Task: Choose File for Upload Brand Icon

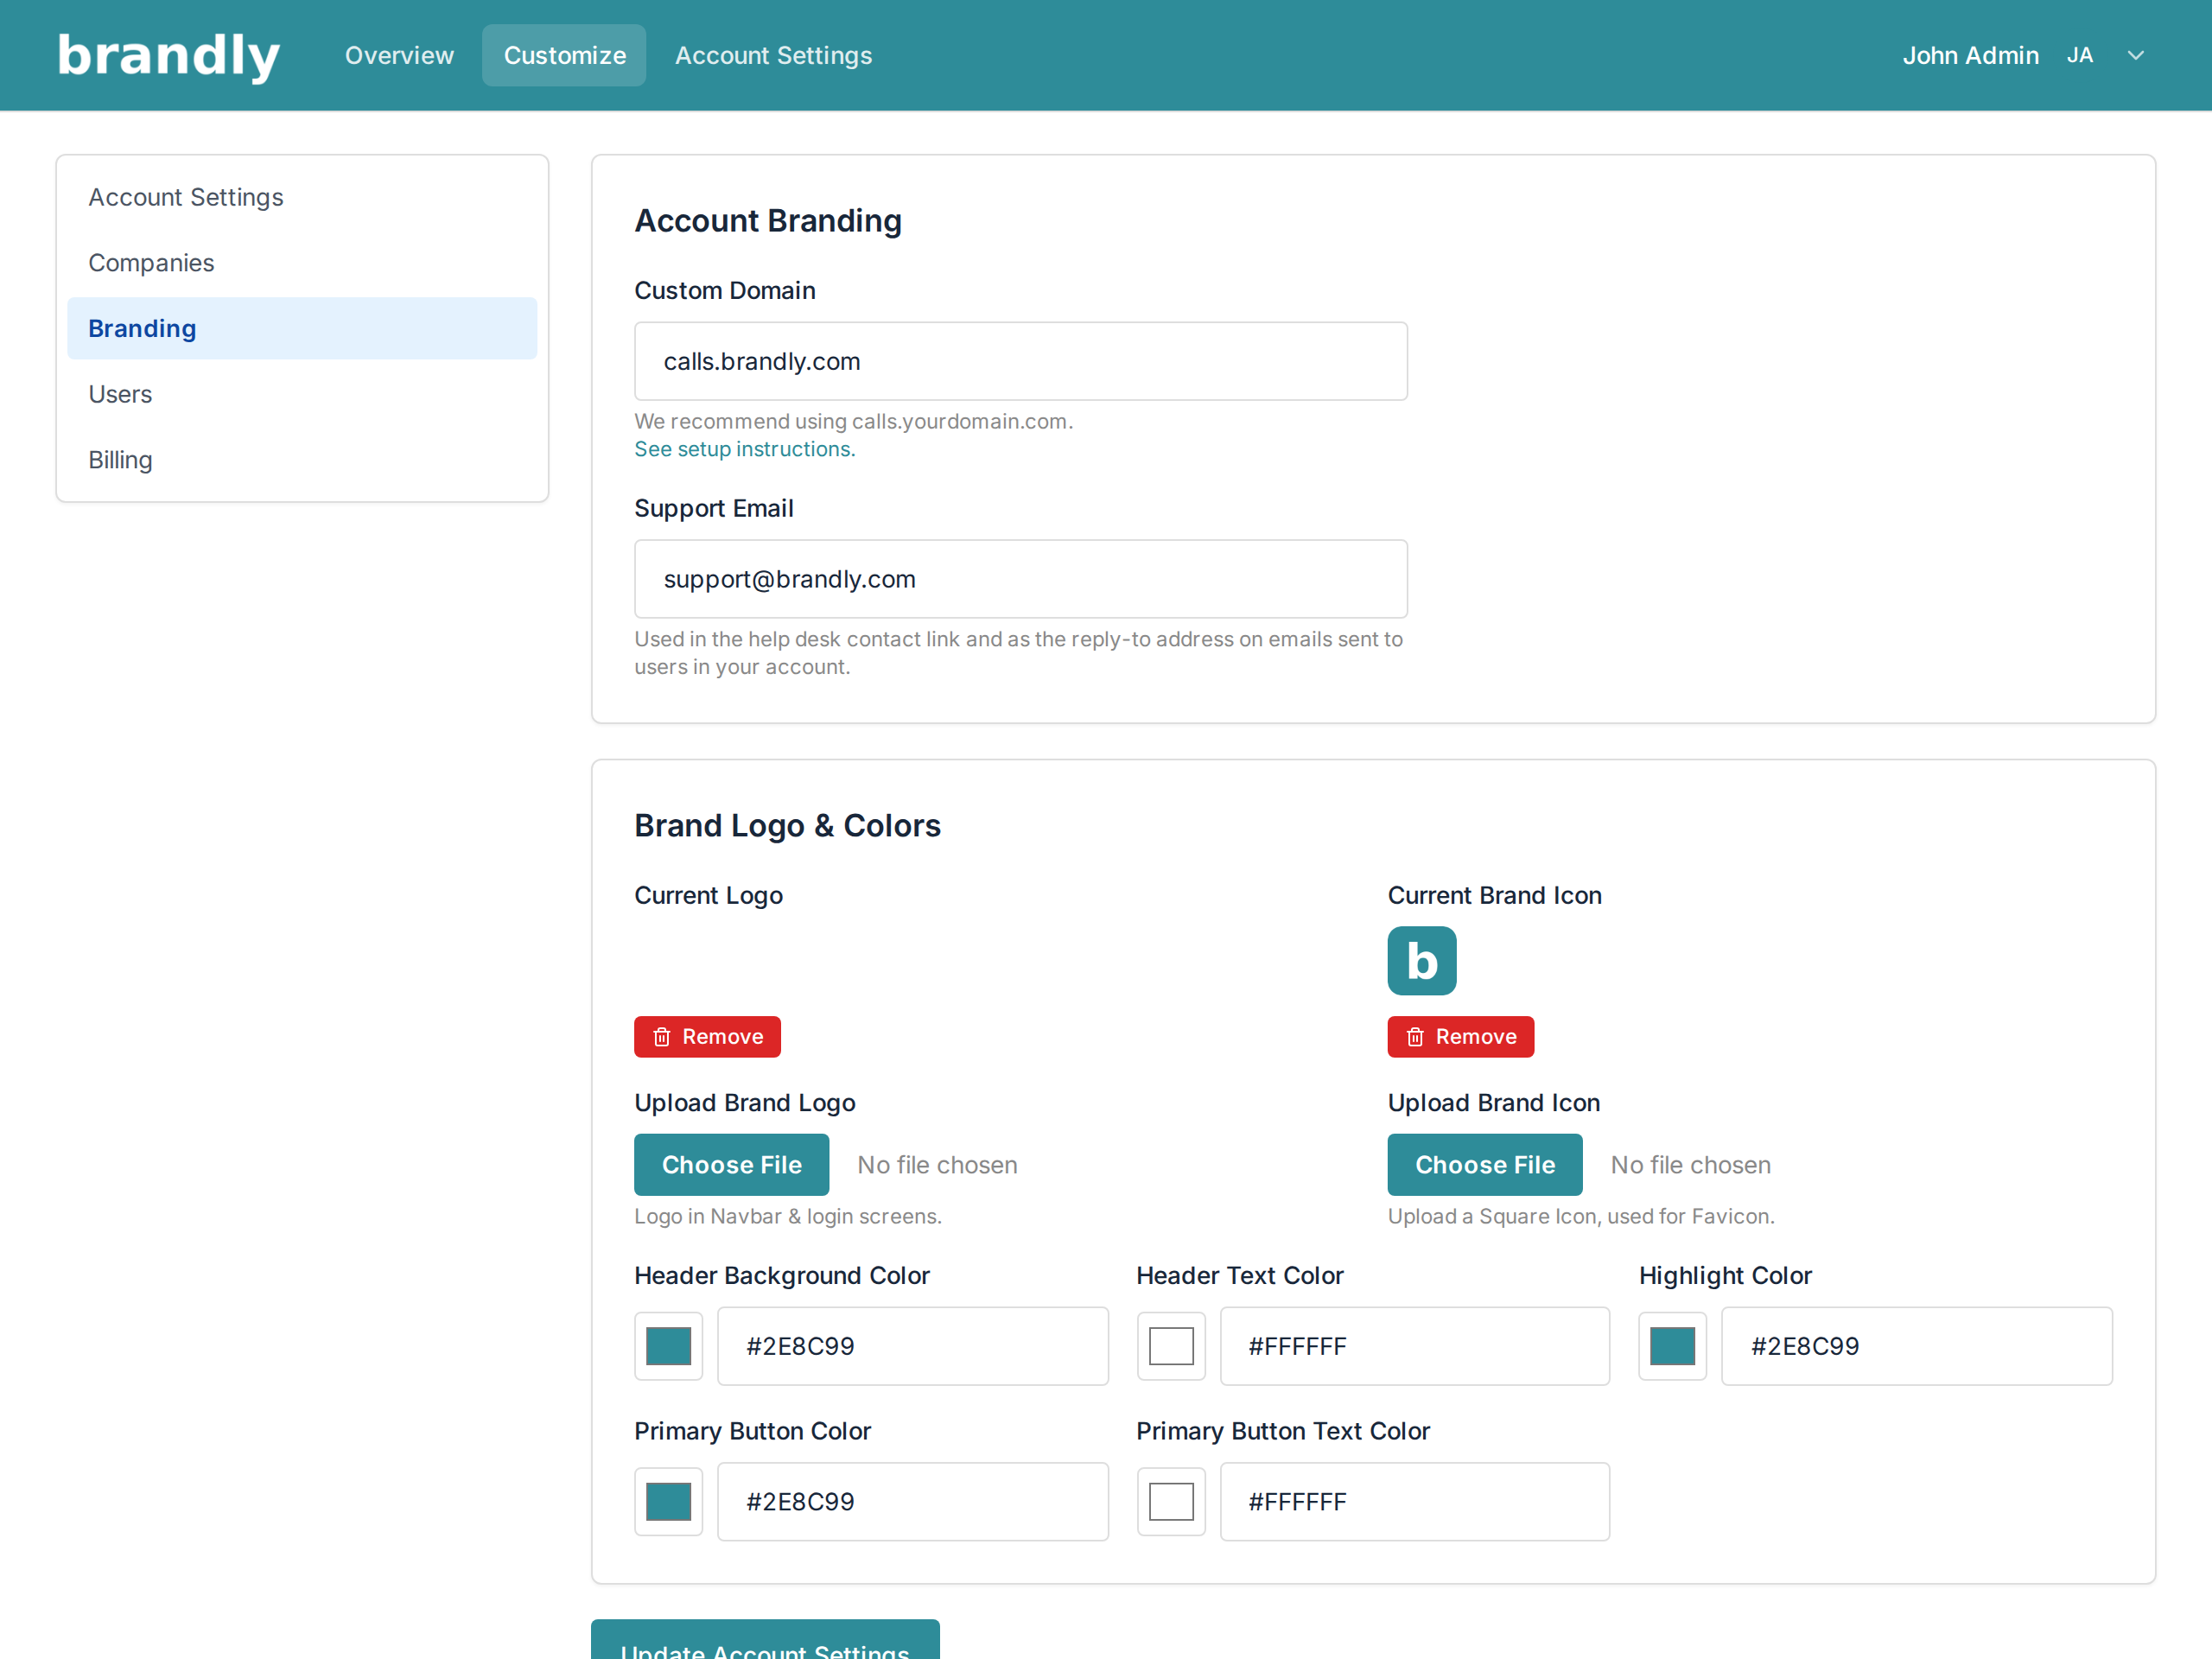Action: coord(1484,1165)
